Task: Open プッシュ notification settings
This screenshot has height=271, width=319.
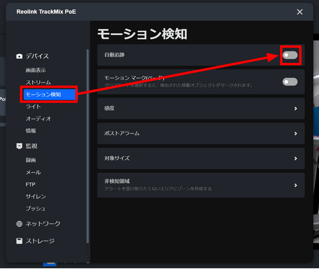Action: point(35,209)
